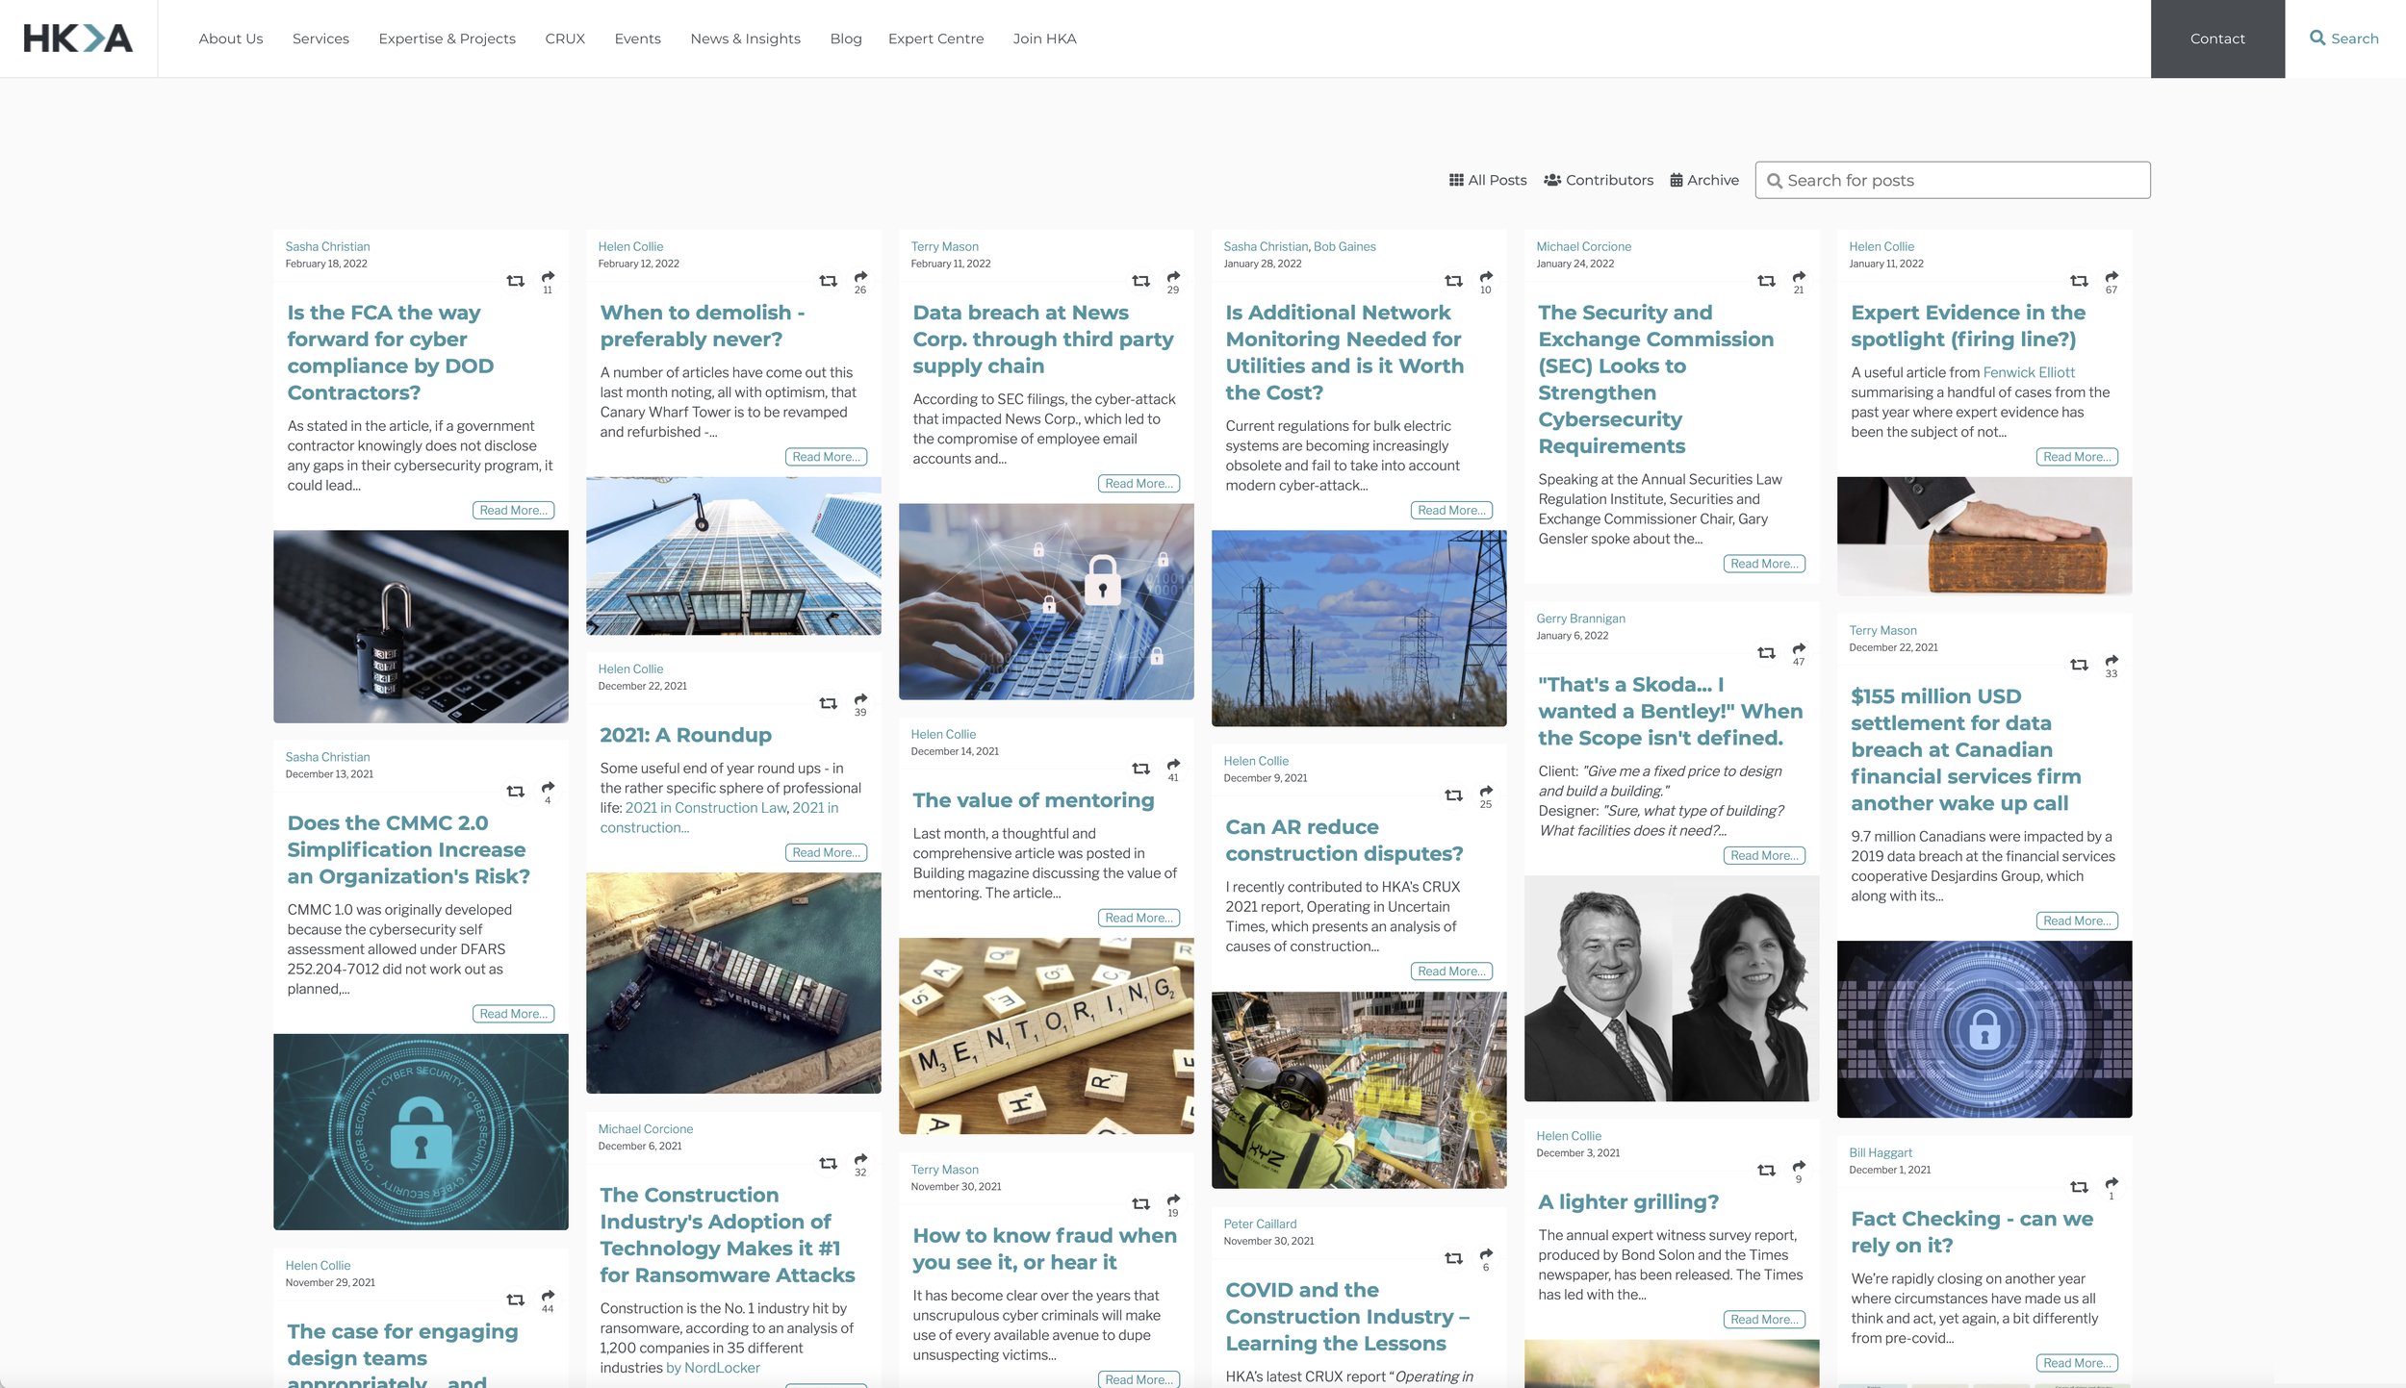This screenshot has width=2406, height=1388.
Task: Open the Contributors list
Action: (1599, 180)
